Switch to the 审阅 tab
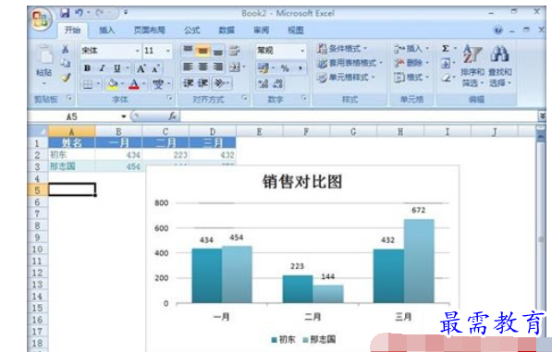This screenshot has height=352, width=552. (262, 30)
